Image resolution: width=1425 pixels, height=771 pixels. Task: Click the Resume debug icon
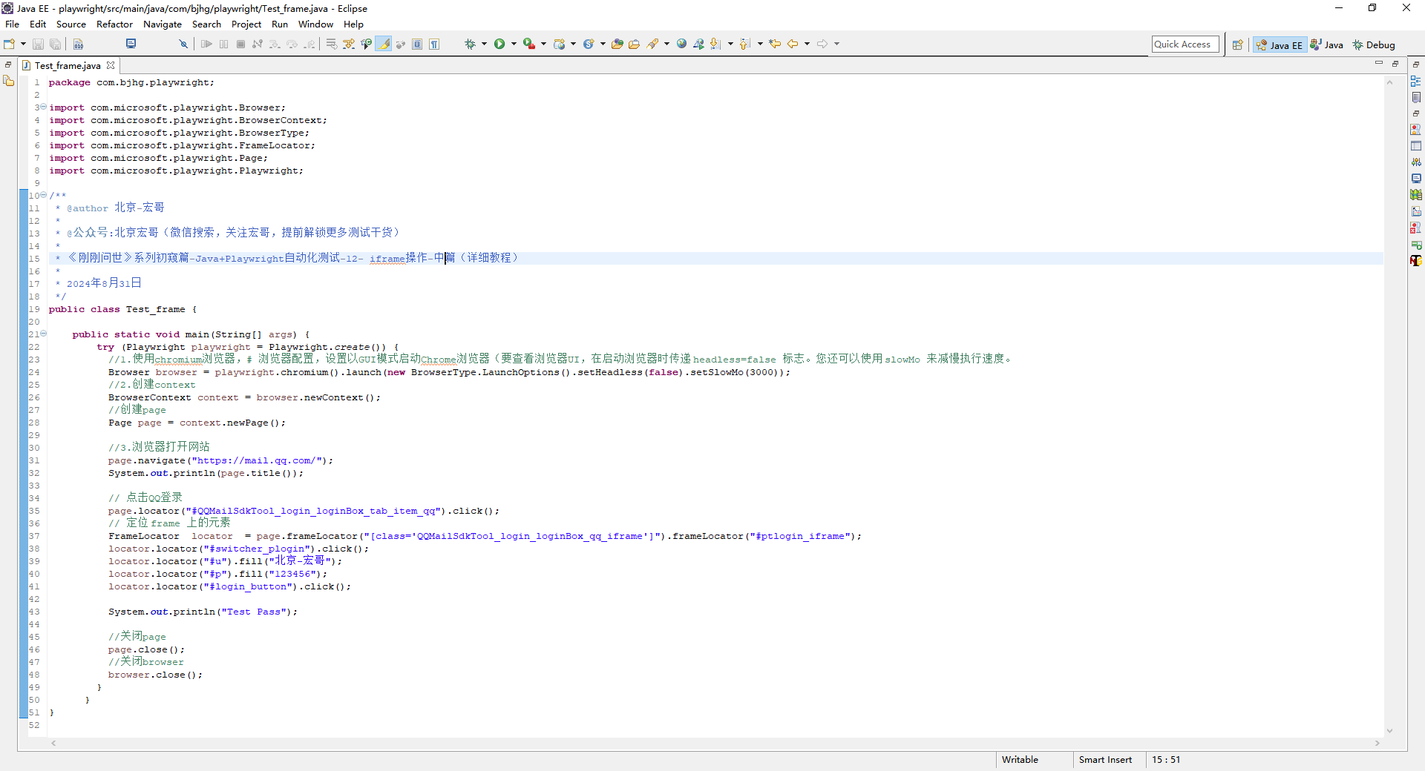click(206, 44)
